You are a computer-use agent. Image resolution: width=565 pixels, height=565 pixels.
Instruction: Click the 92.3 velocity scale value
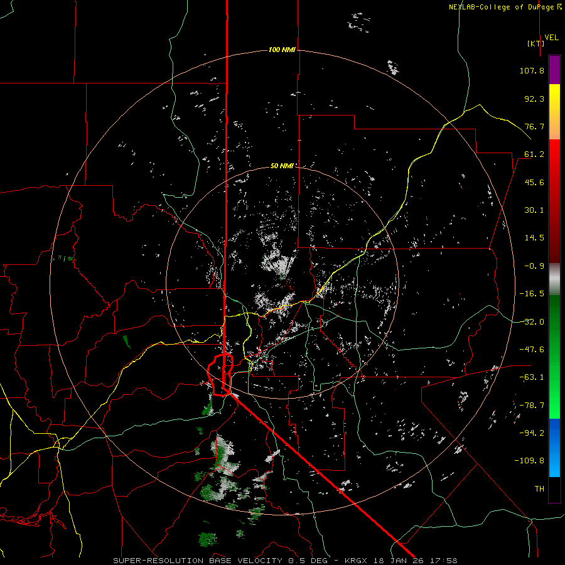tap(534, 99)
